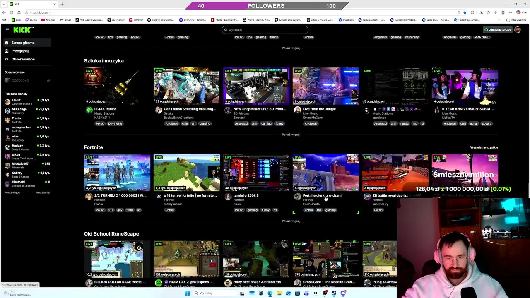The height and width of the screenshot is (298, 530).
Task: Click Wyświetl wszystkie for Fortnite
Action: (484, 147)
